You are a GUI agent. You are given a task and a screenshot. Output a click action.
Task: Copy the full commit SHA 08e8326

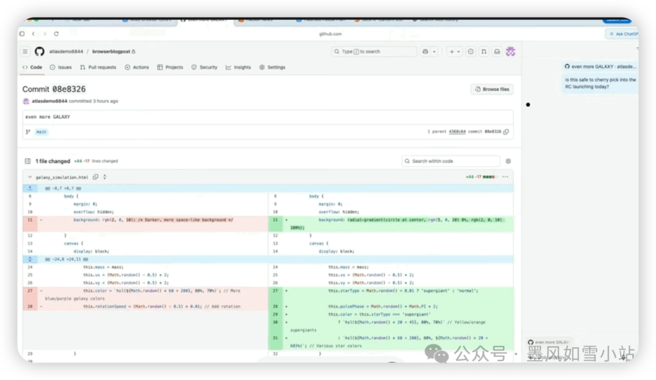506,132
